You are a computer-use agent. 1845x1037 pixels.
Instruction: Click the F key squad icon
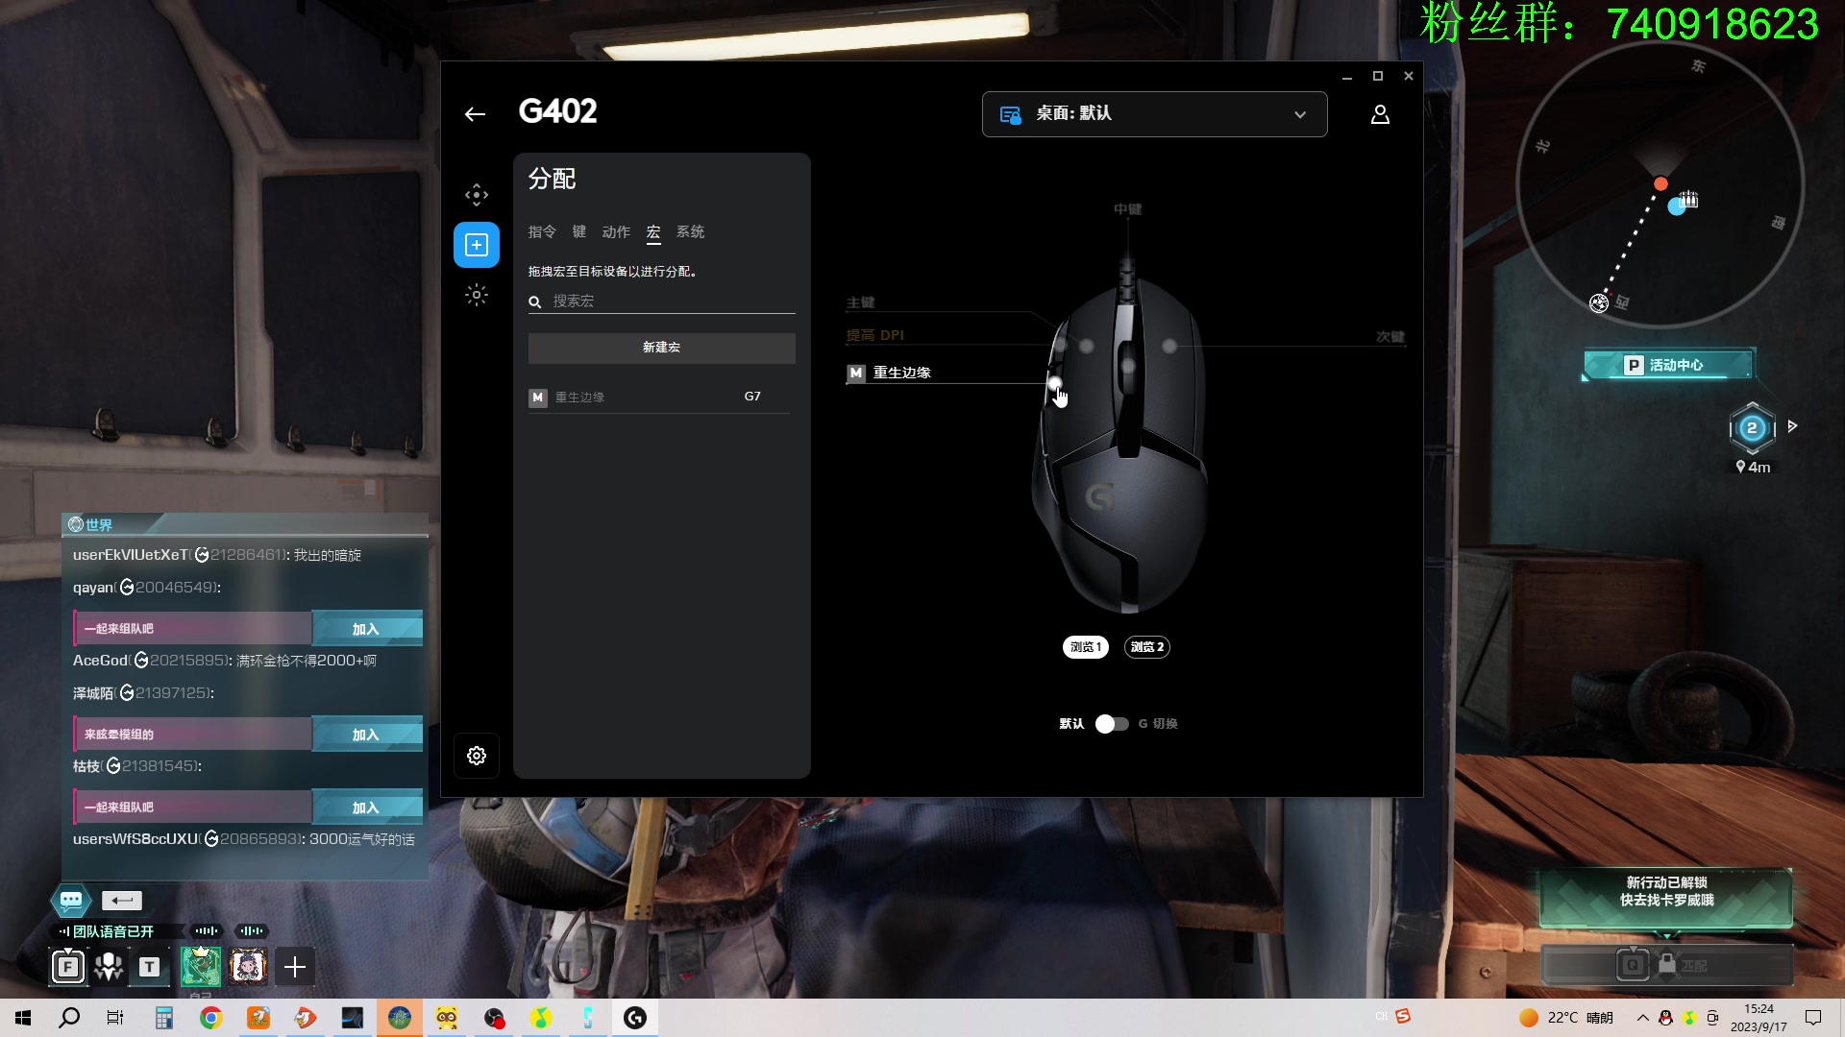click(68, 967)
